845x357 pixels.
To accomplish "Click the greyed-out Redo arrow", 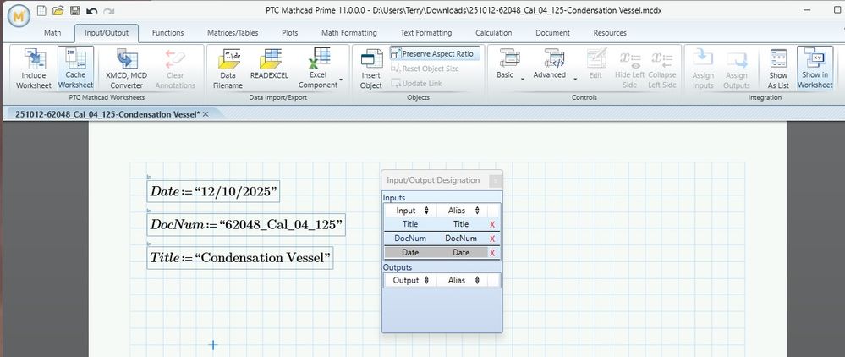I will 108,10.
